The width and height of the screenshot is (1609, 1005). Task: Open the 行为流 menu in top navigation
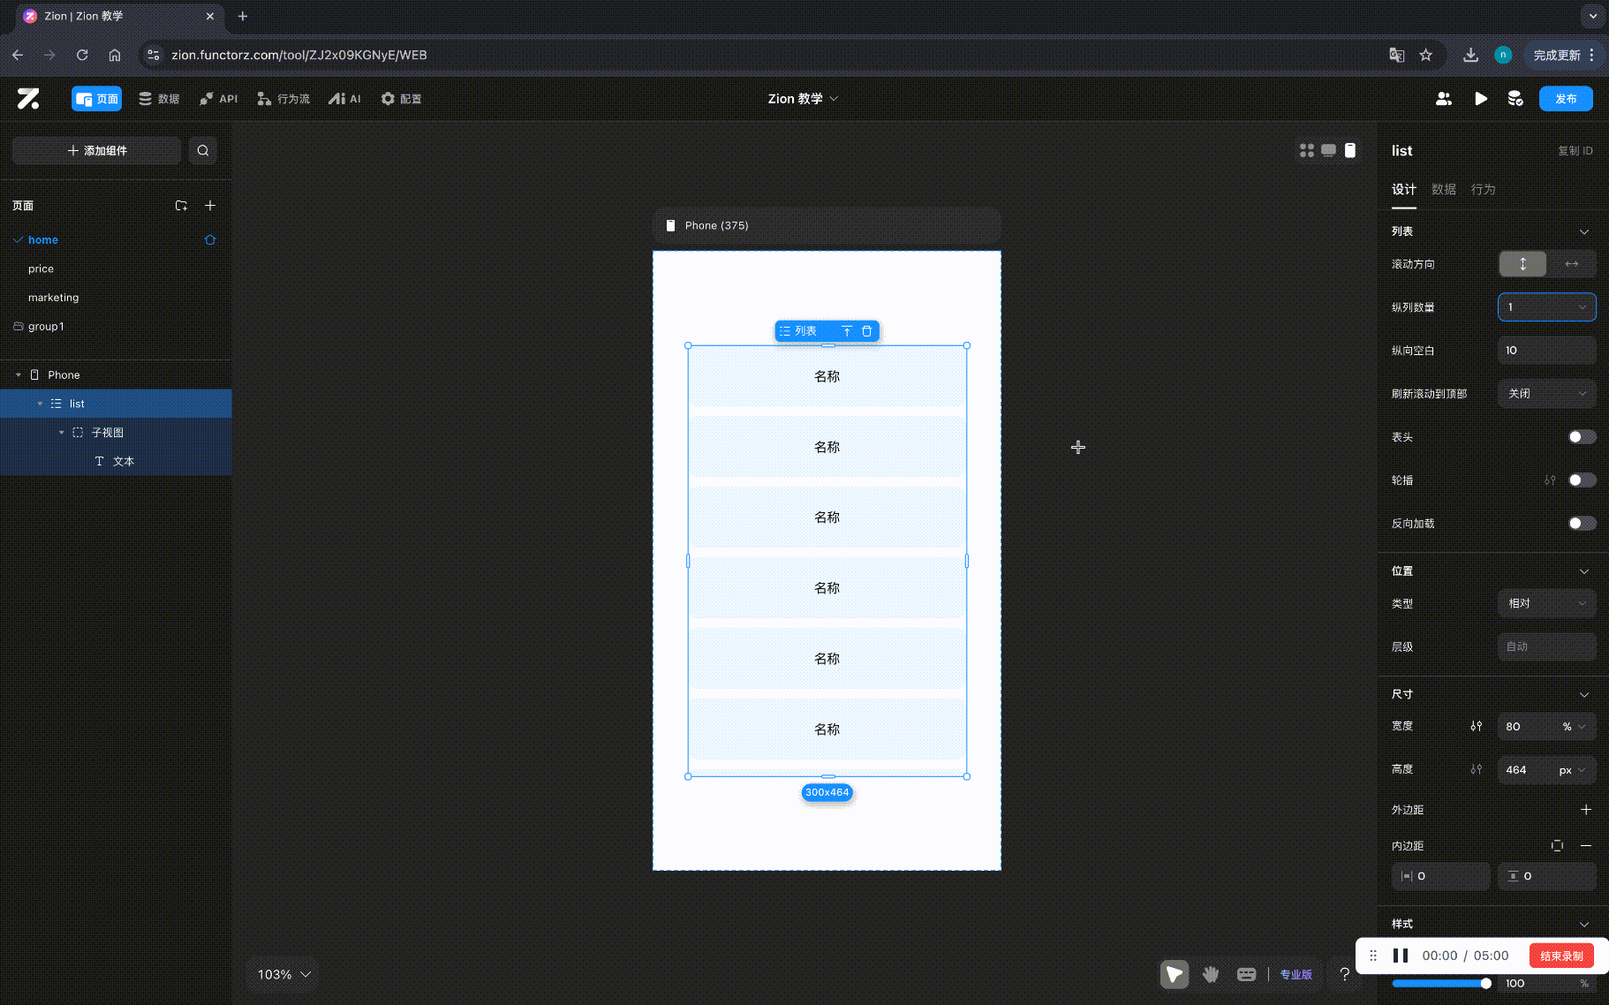click(x=283, y=99)
